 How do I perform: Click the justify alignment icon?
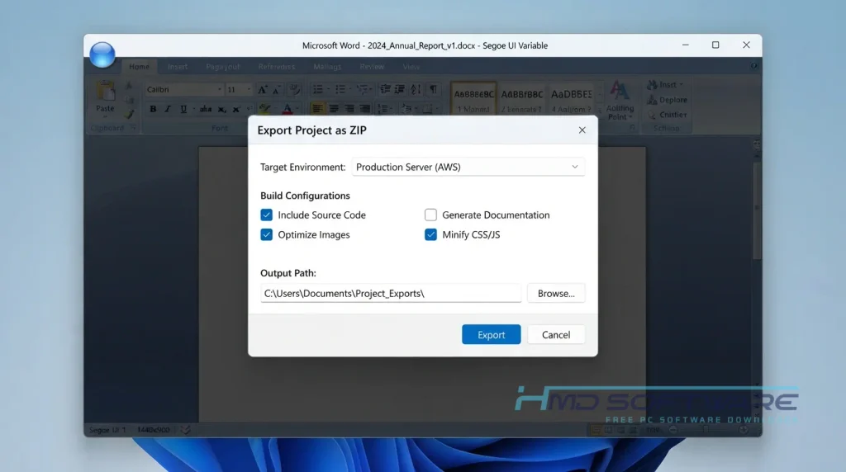365,109
